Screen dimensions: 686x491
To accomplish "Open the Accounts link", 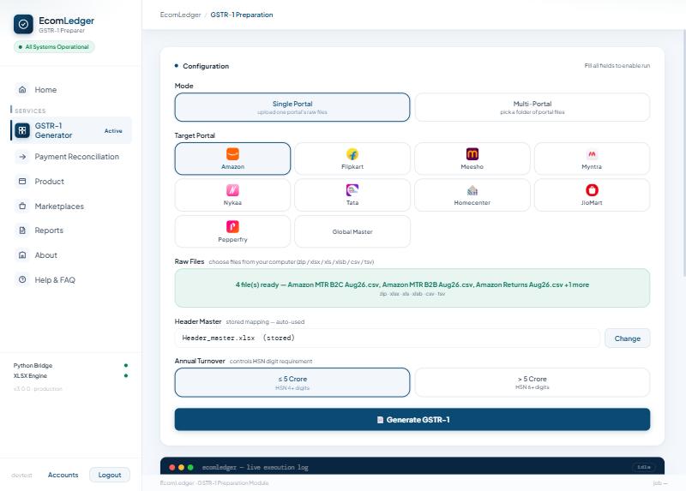I will (63, 475).
